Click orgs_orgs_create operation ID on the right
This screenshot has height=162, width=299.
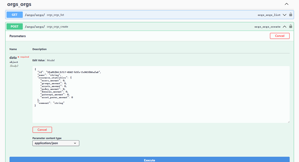[x=267, y=27]
